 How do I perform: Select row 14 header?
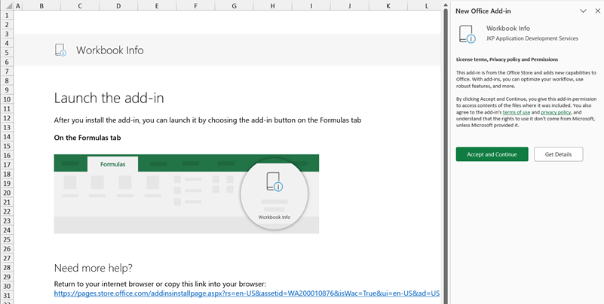tap(7, 137)
